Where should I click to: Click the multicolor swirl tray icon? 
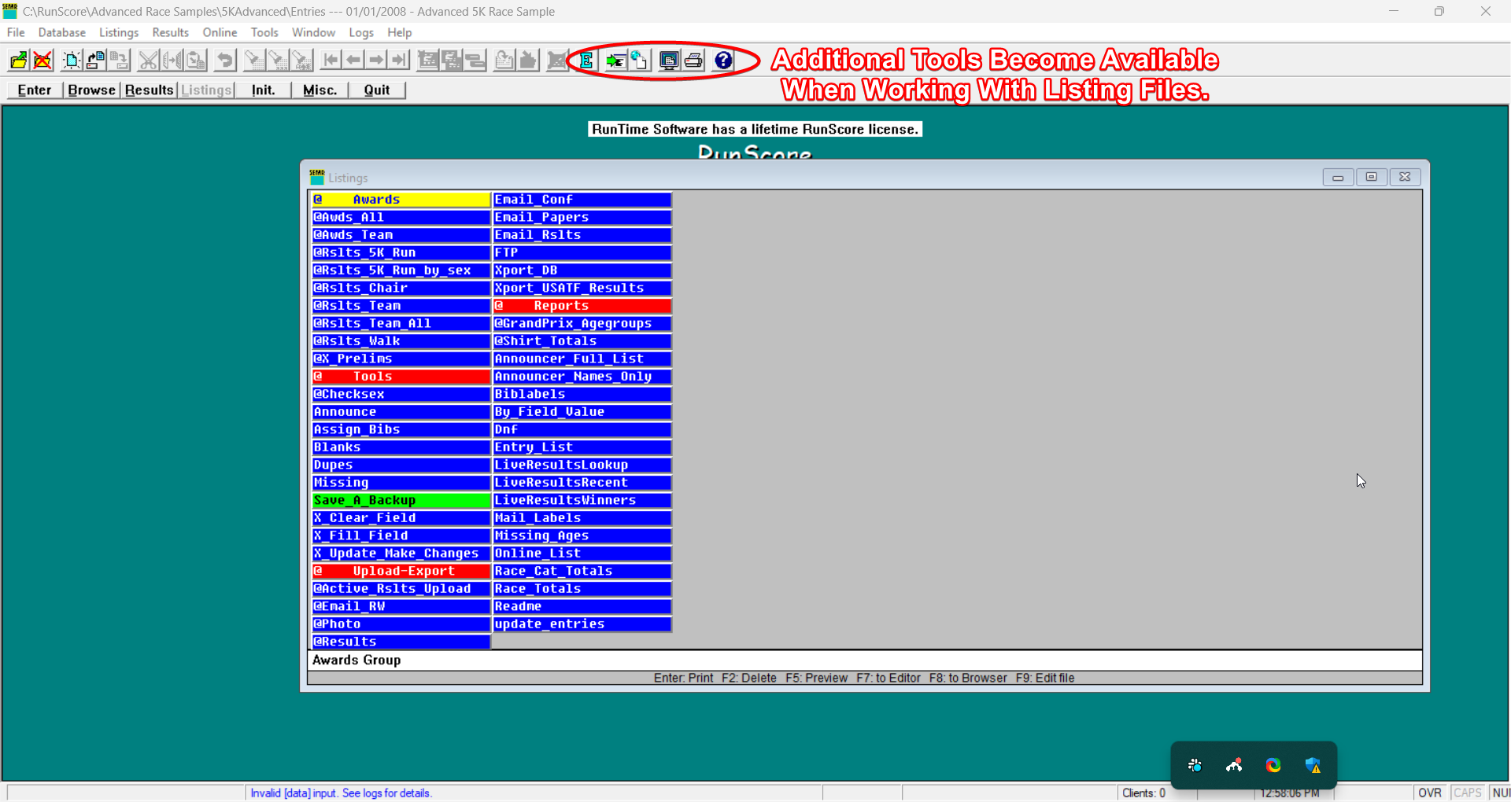point(1273,765)
